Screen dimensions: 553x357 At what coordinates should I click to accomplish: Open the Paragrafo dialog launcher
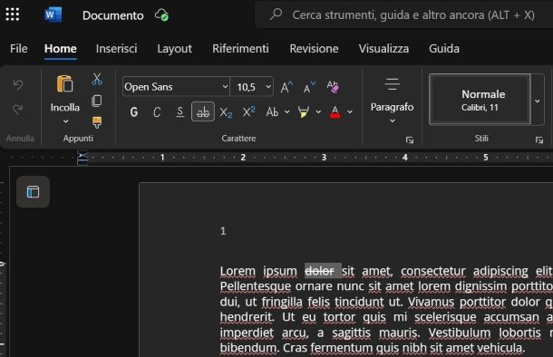pyautogui.click(x=410, y=140)
